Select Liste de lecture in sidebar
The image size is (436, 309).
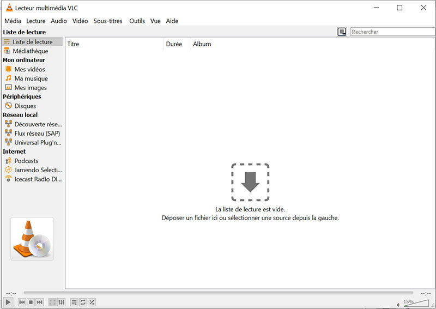(x=33, y=42)
